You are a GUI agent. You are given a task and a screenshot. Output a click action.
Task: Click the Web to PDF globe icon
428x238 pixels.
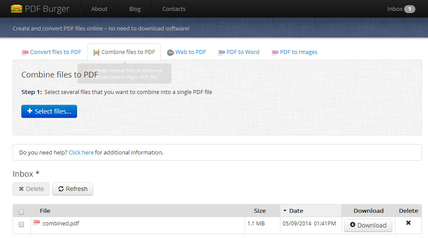(x=170, y=52)
